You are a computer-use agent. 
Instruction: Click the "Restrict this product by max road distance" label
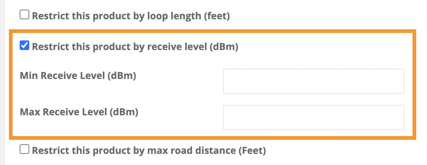[149, 151]
